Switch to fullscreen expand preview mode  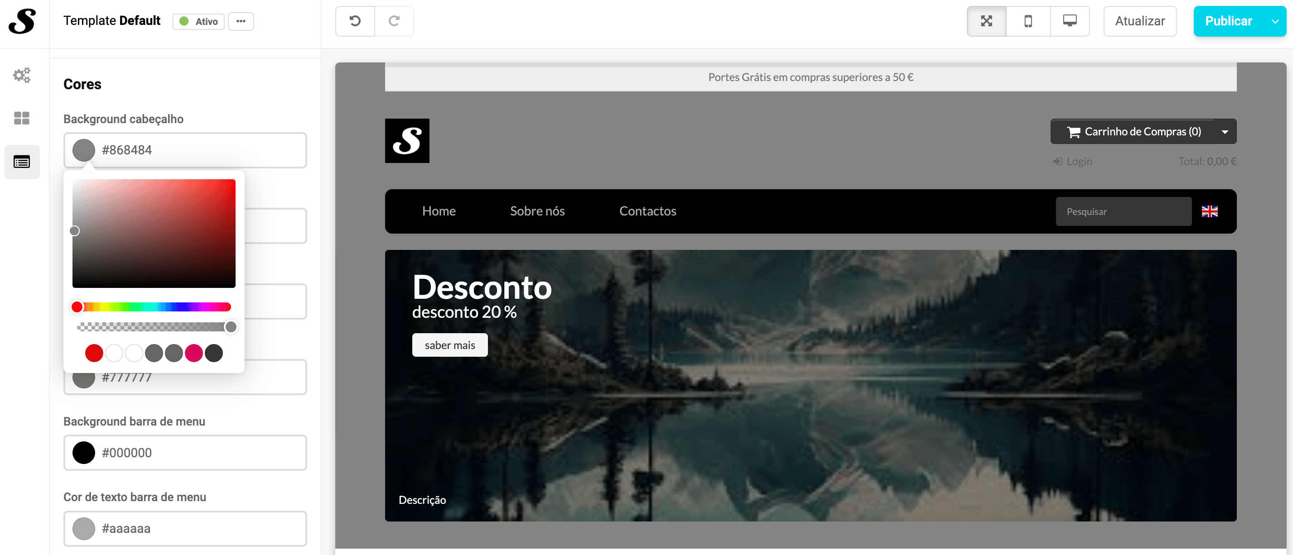(986, 21)
